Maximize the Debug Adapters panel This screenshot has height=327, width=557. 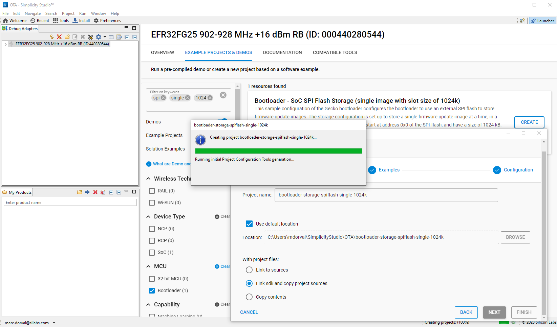pos(134,28)
